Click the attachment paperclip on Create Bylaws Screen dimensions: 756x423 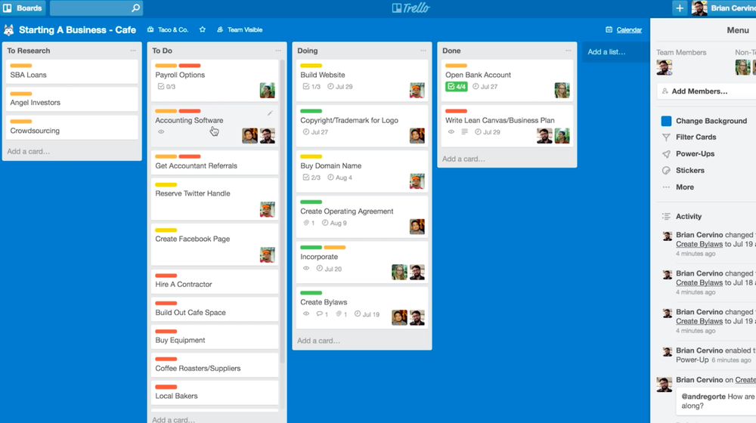tap(339, 314)
